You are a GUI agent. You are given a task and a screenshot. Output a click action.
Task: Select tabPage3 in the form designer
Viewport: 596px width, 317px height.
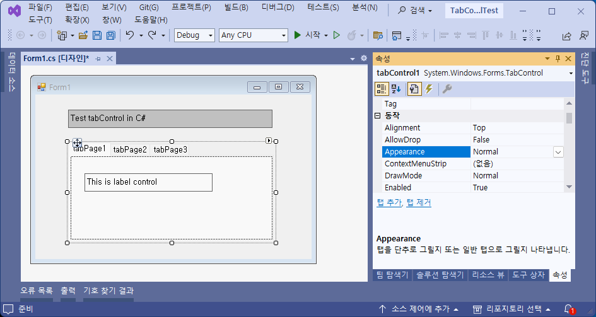pyautogui.click(x=170, y=149)
